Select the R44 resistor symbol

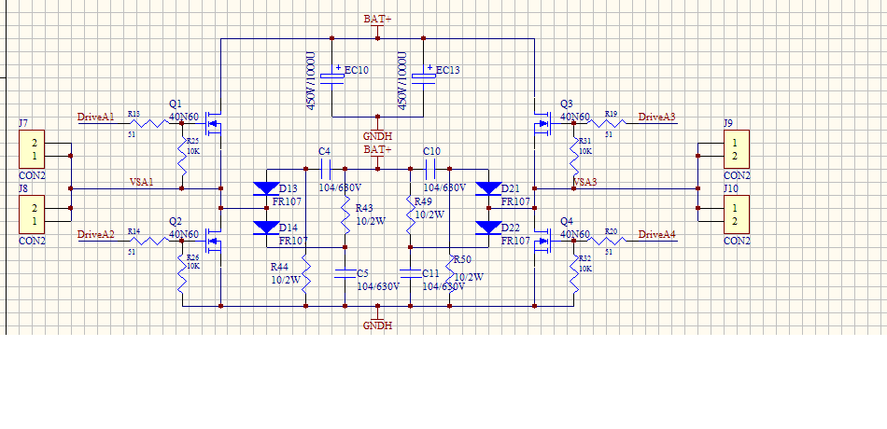[x=305, y=272]
